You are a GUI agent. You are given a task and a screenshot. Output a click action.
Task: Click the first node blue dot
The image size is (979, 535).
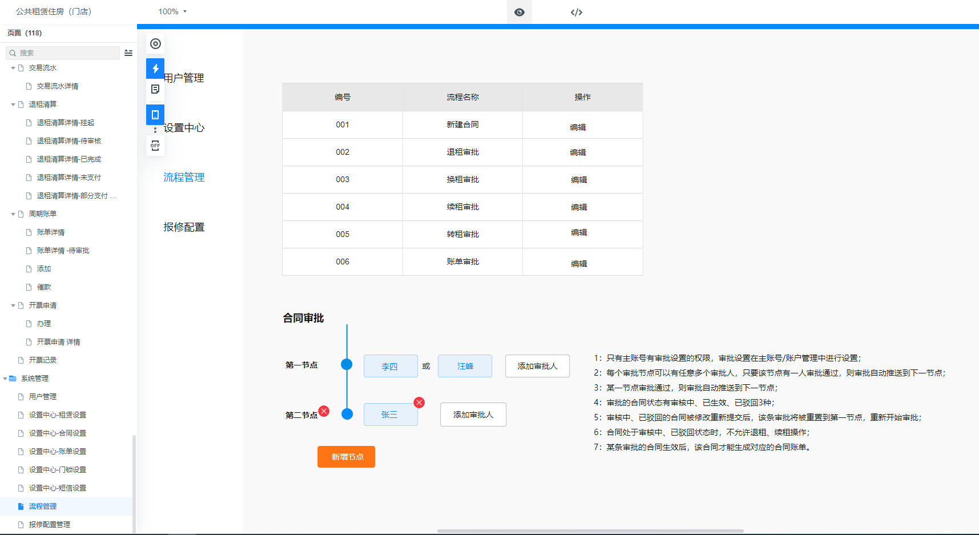[347, 364]
